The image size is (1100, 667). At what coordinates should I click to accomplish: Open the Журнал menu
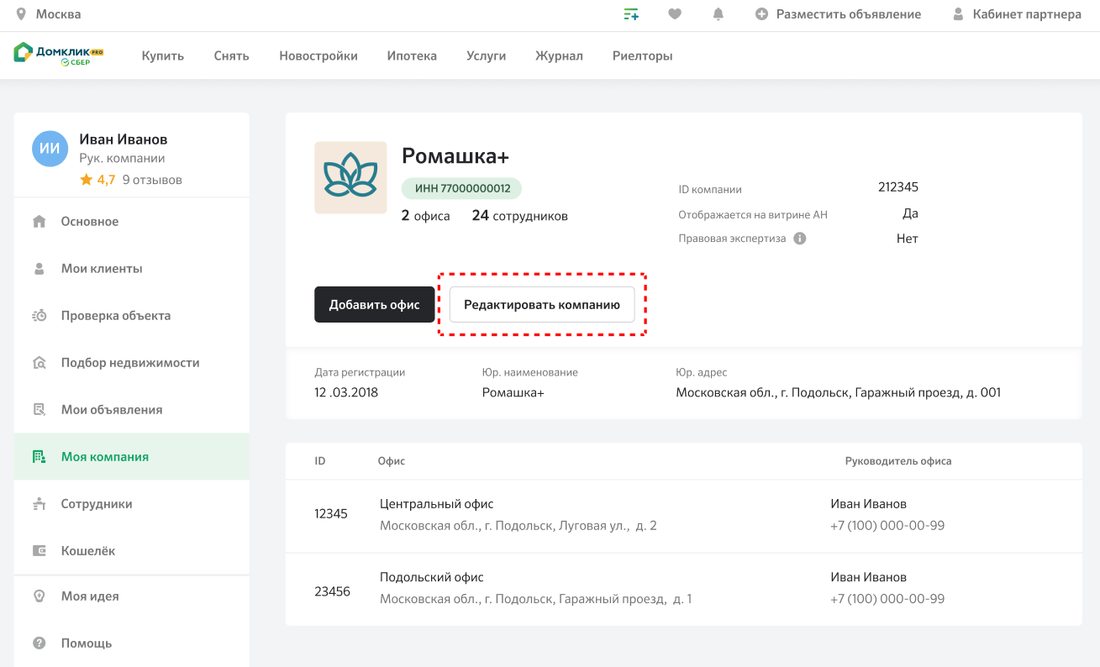[559, 56]
